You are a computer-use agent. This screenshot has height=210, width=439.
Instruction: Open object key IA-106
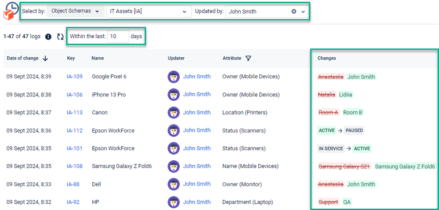[74, 95]
